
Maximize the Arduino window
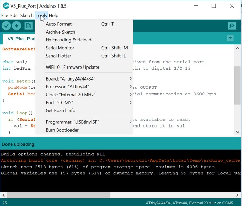tap(214, 6)
